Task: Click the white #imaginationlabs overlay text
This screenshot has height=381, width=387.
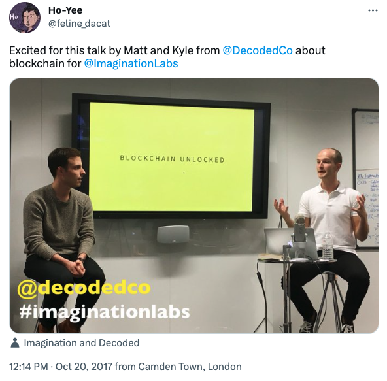Action: (x=105, y=312)
